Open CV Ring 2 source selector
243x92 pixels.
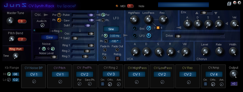pos(111,74)
